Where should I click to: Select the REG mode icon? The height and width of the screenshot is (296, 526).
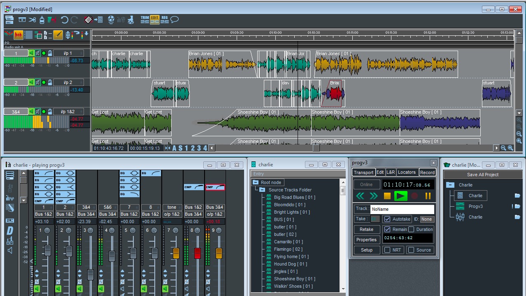point(165,20)
